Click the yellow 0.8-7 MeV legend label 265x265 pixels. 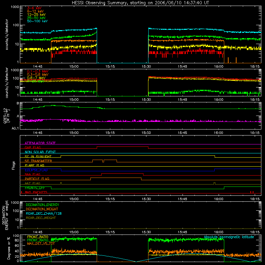36,78
